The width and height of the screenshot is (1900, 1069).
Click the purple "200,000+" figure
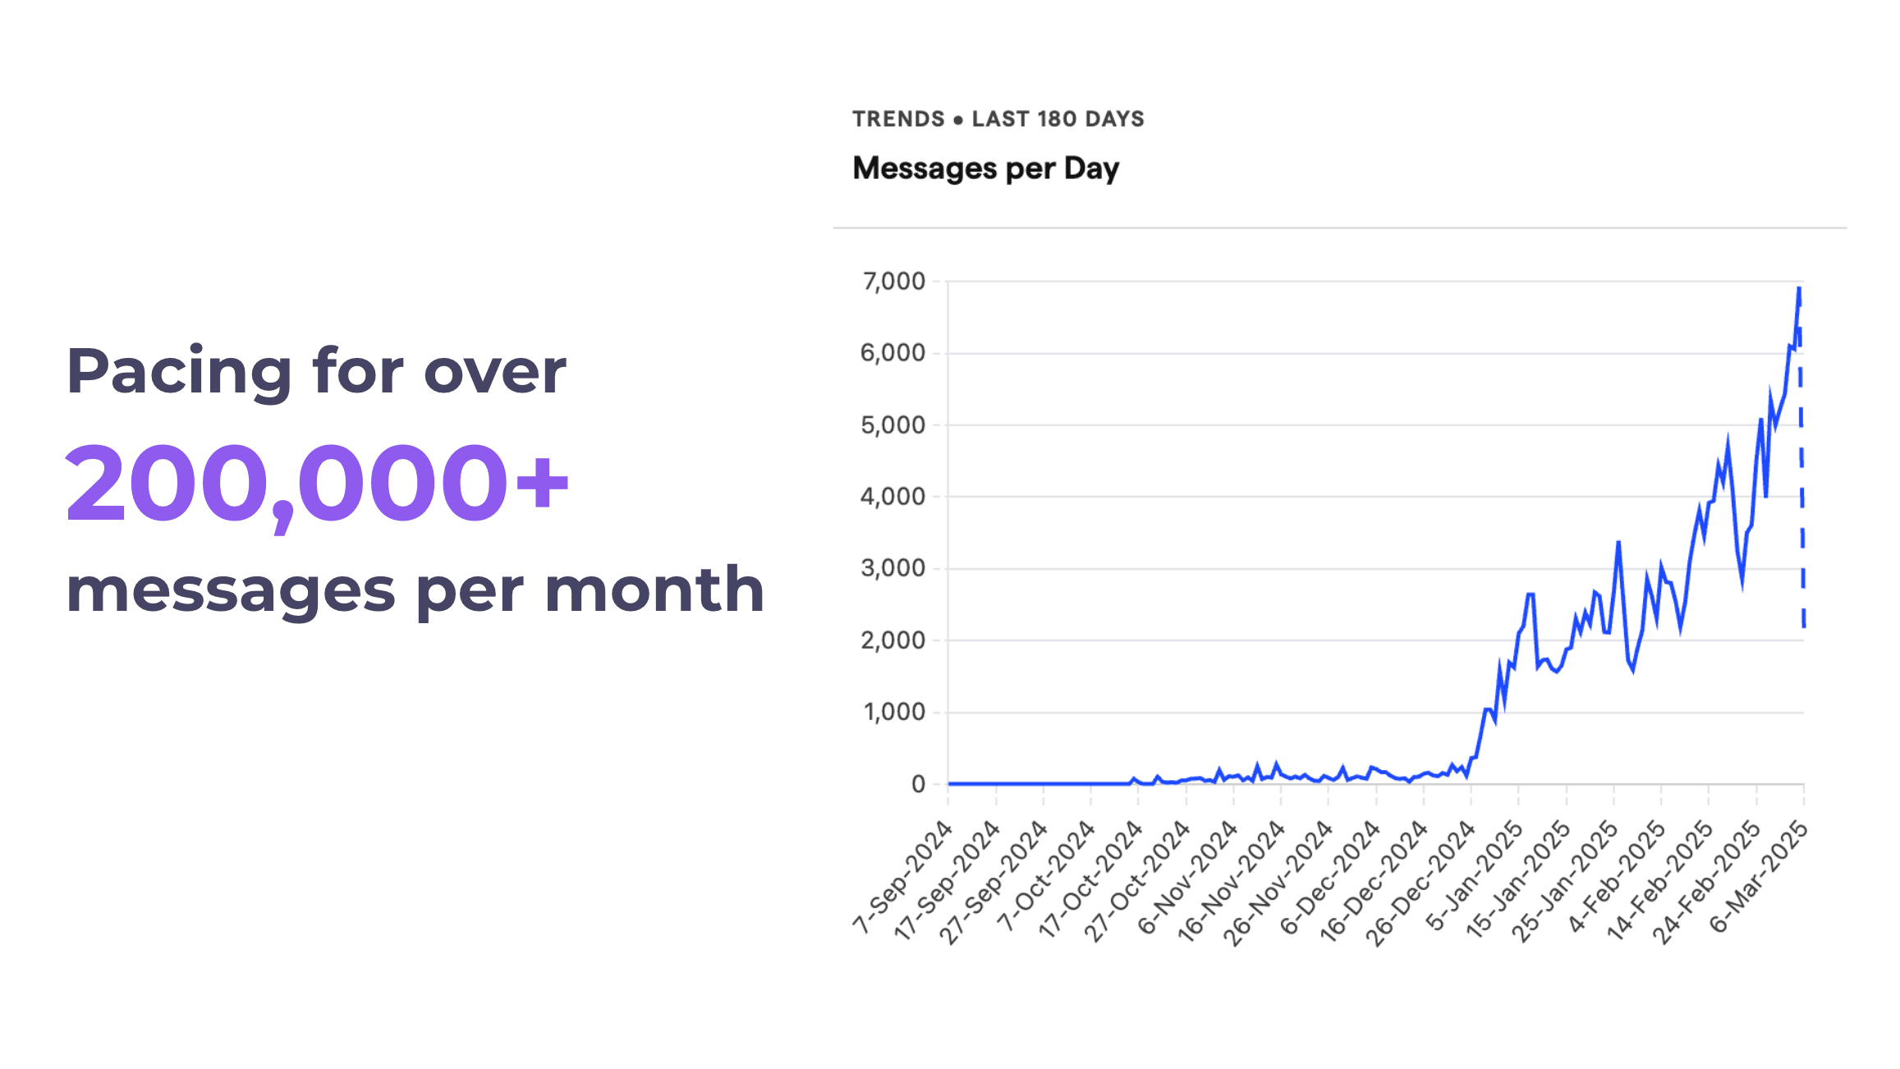(317, 484)
